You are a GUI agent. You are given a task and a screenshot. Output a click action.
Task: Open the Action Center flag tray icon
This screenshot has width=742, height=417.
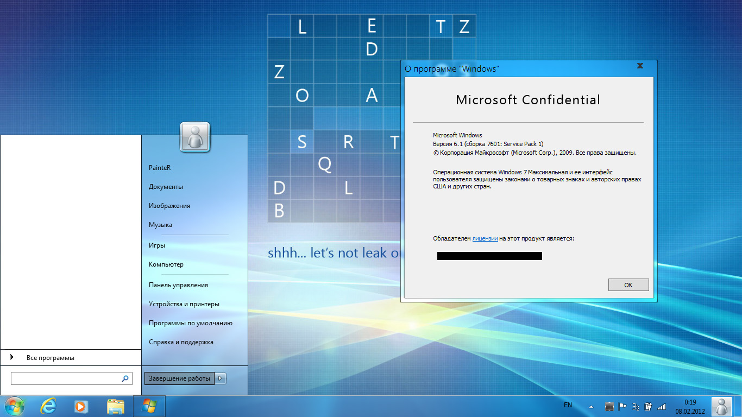pyautogui.click(x=622, y=406)
